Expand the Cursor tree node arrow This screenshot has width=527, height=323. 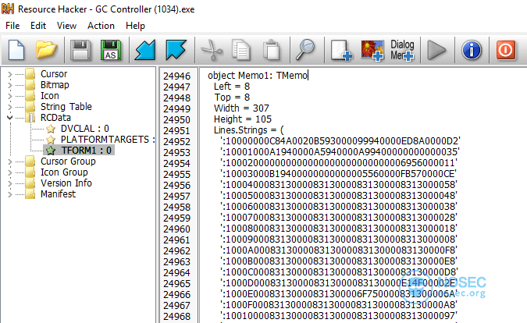(9, 74)
